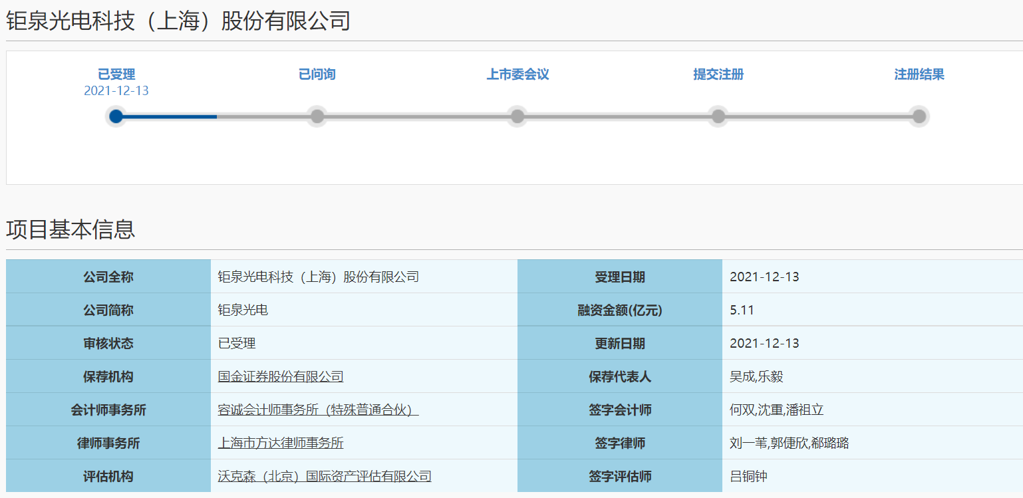
Task: Click the signing accountants 何双,沈重,潘祖立
Action: tap(777, 410)
